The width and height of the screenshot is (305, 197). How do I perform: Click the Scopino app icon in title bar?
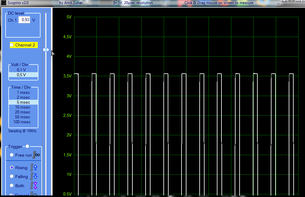[4, 3]
